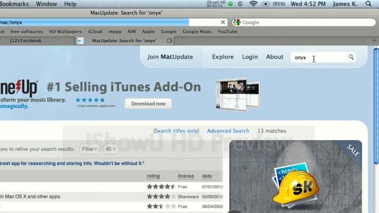Open the iCloud bookmark
The height and width of the screenshot is (213, 379).
coord(95,31)
